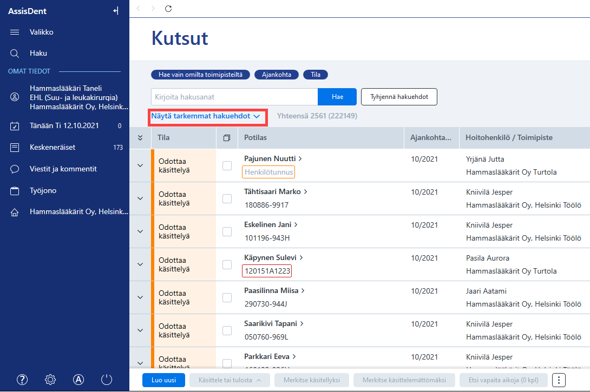This screenshot has width=590, height=392.
Task: Click the circled A icon
Action: (x=78, y=380)
